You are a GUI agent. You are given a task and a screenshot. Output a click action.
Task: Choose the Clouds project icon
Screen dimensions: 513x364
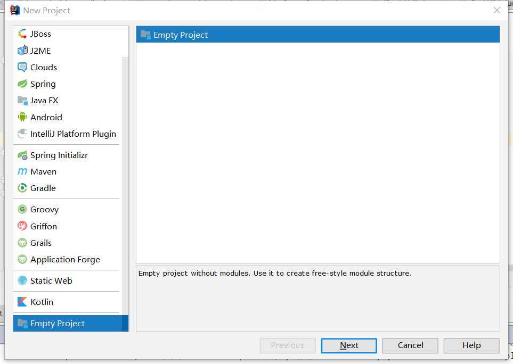coord(22,67)
